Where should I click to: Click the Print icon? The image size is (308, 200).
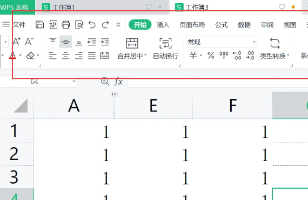[66, 25]
